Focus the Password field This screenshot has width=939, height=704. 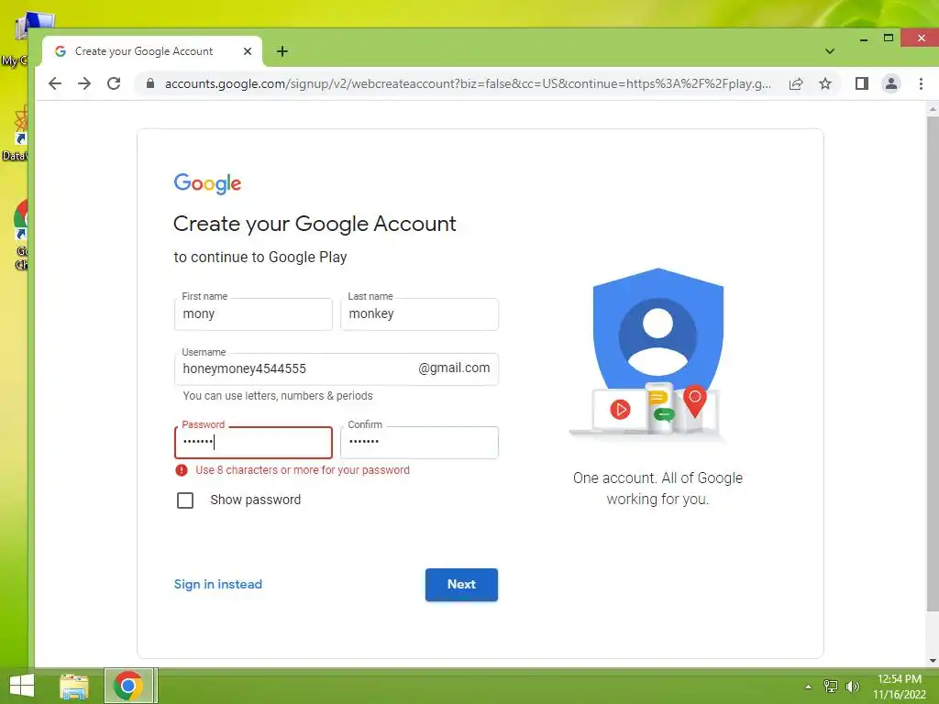pyautogui.click(x=253, y=443)
